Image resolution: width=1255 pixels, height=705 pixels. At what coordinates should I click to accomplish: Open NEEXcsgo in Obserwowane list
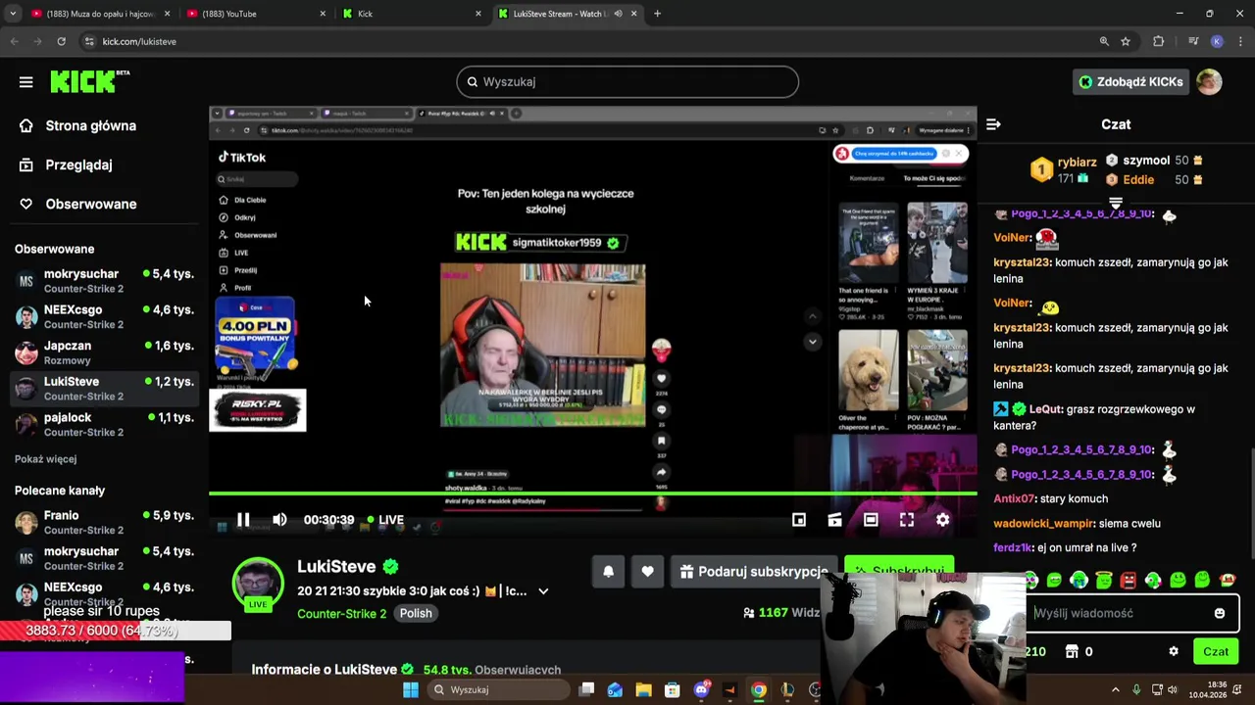104,316
